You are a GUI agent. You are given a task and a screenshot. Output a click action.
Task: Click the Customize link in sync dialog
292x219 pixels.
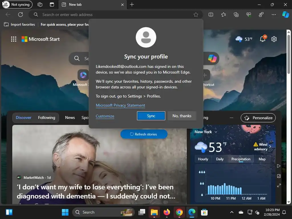coord(105,116)
